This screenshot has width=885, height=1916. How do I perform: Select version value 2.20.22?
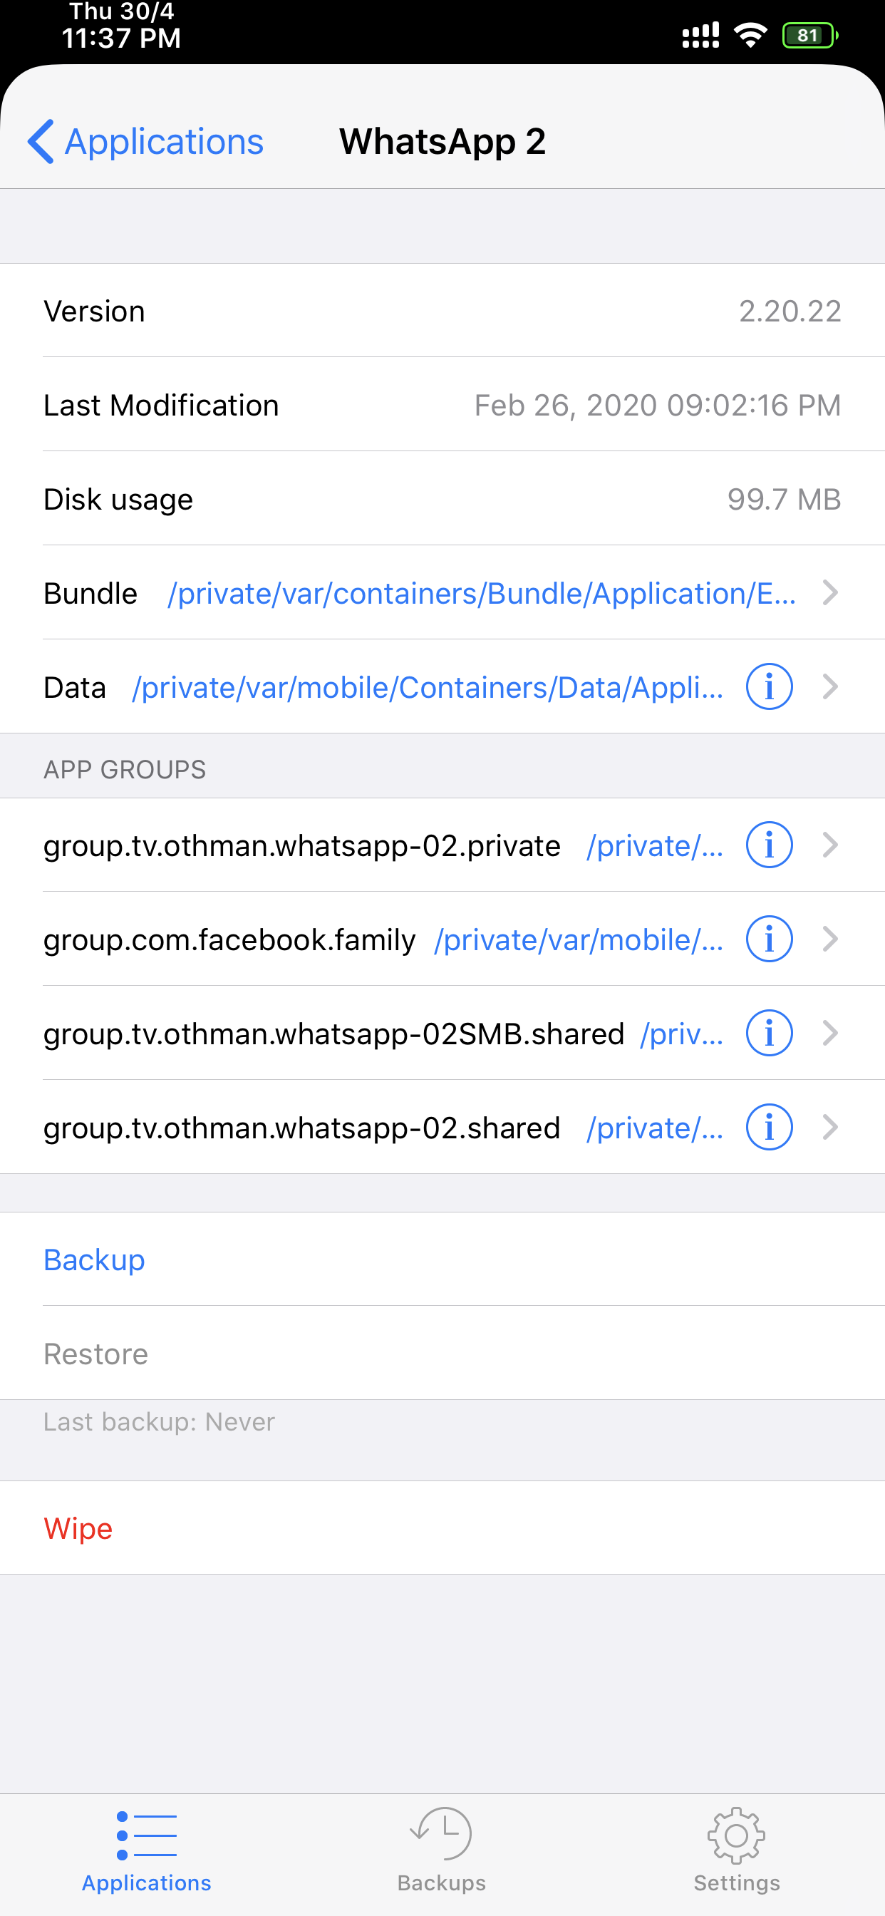pos(790,311)
